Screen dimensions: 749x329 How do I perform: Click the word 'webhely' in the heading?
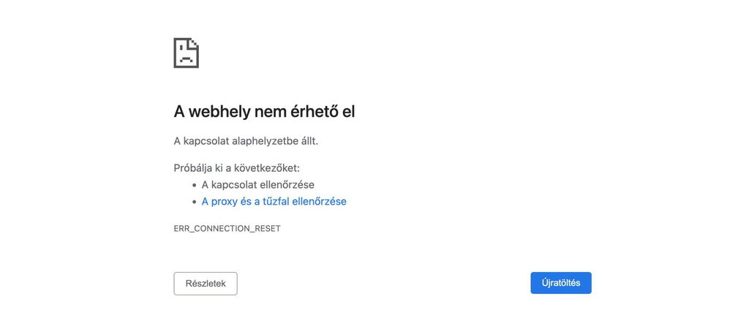(x=219, y=112)
